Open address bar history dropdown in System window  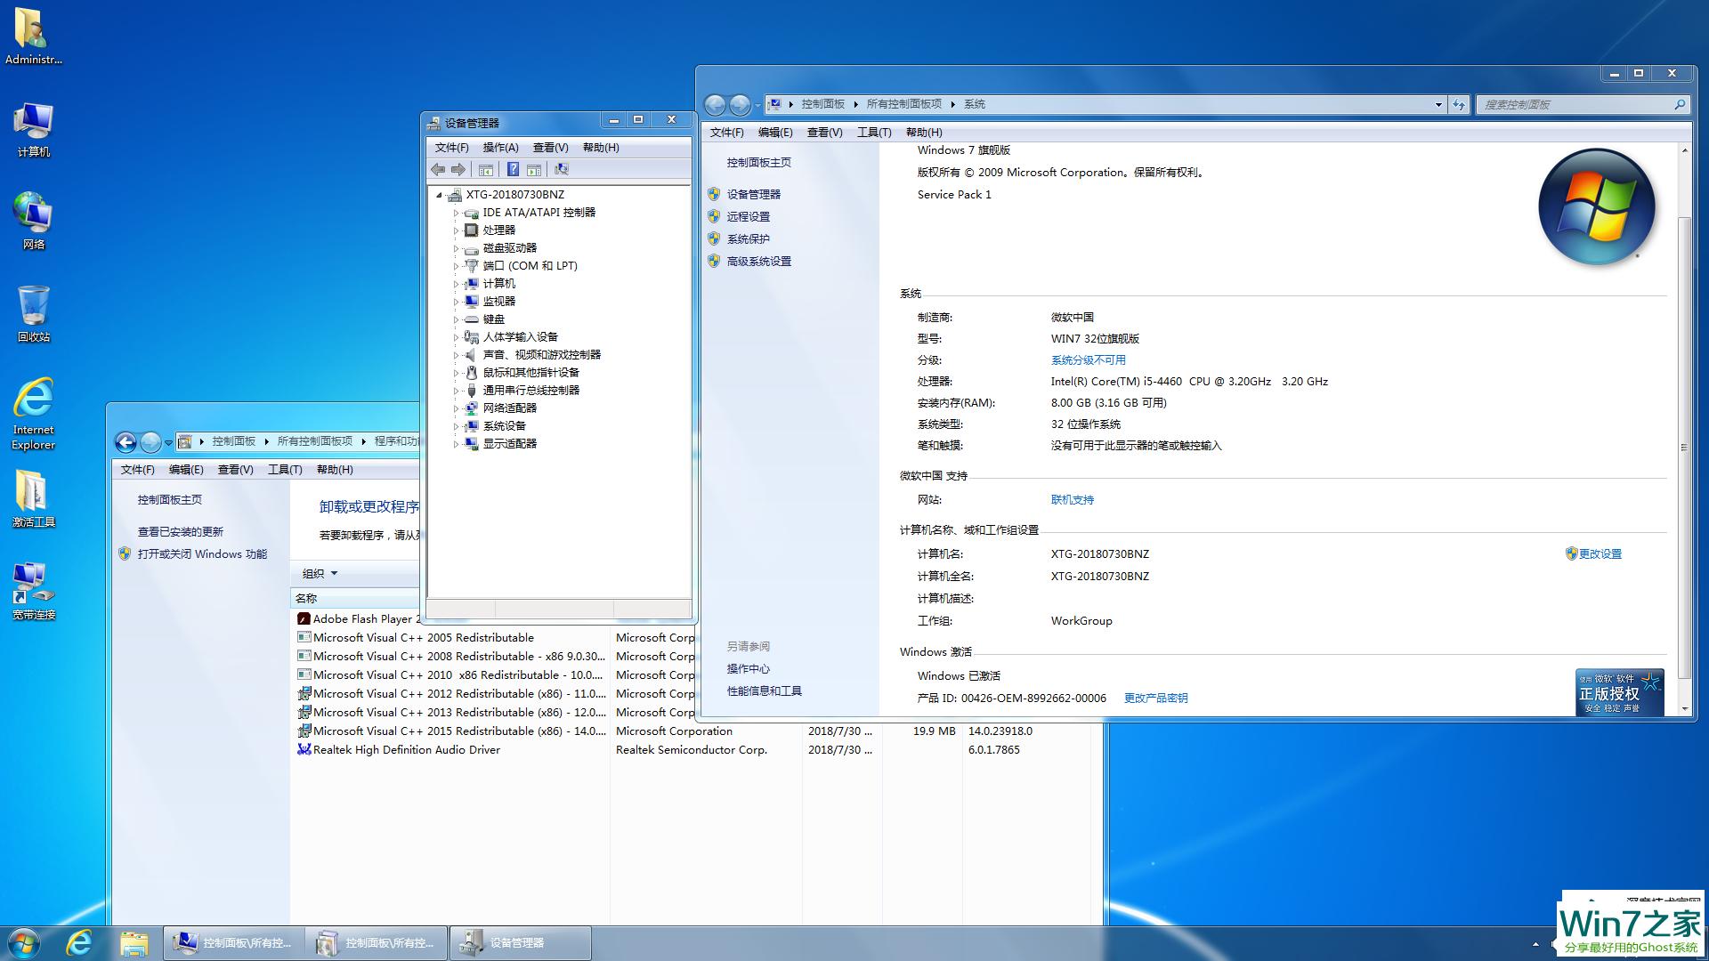coord(1438,104)
